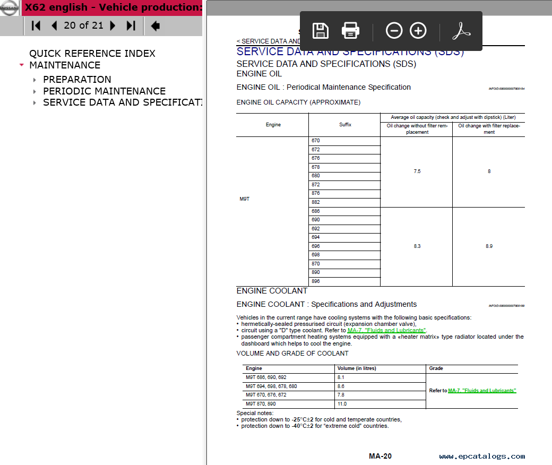Click the Suffix column header
This screenshot has height=465, width=552.
pos(345,125)
